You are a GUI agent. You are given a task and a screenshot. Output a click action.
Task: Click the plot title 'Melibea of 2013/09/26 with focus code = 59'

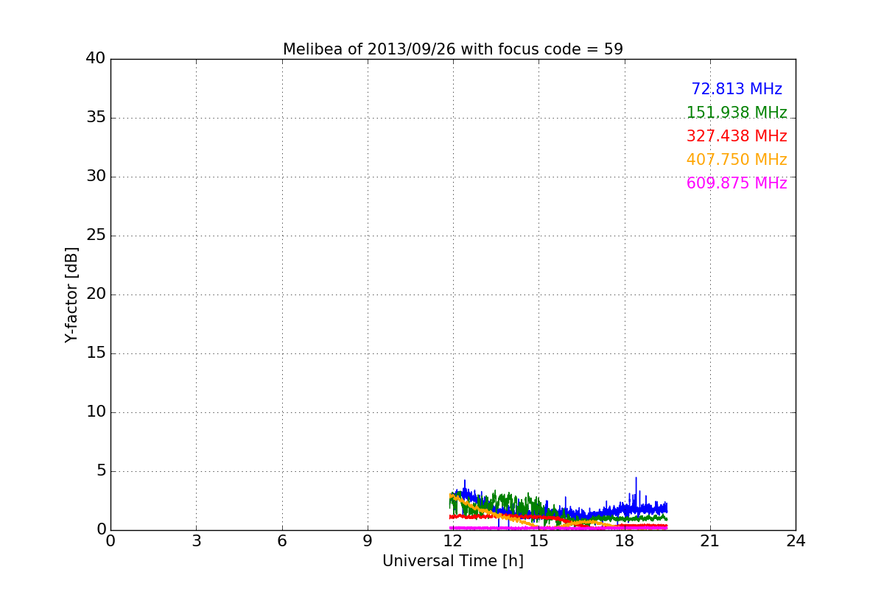click(x=453, y=49)
